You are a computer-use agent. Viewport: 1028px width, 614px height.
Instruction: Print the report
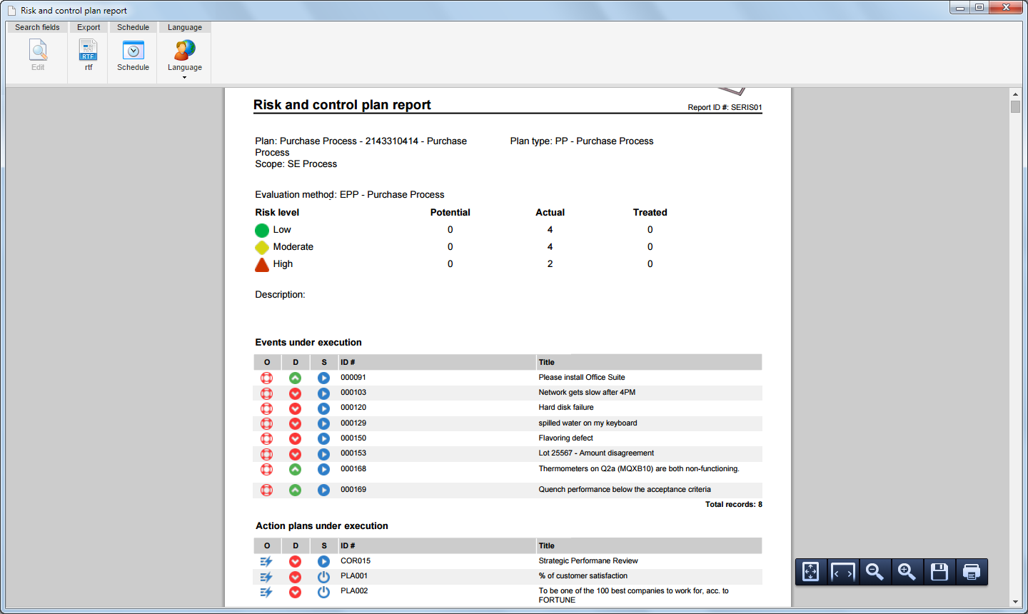click(972, 572)
